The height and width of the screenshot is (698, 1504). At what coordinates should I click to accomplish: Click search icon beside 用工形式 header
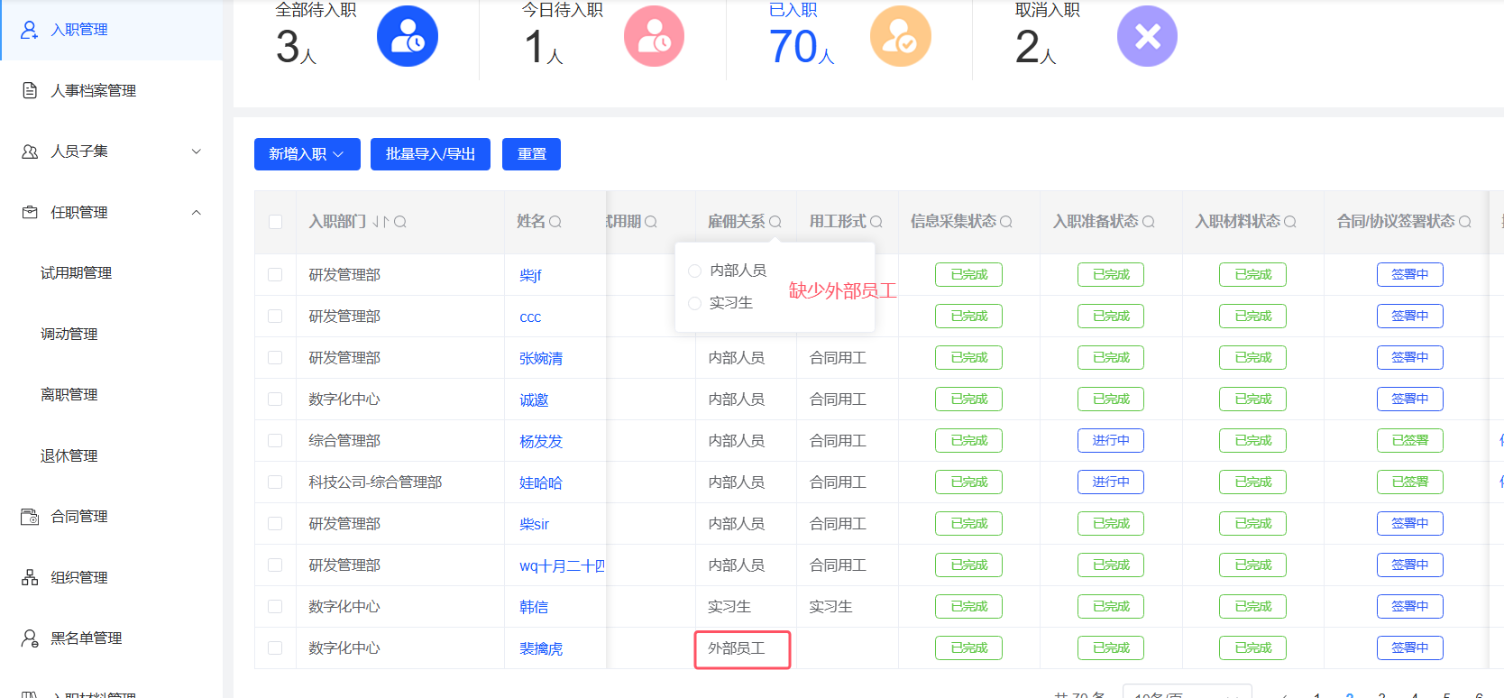(876, 222)
